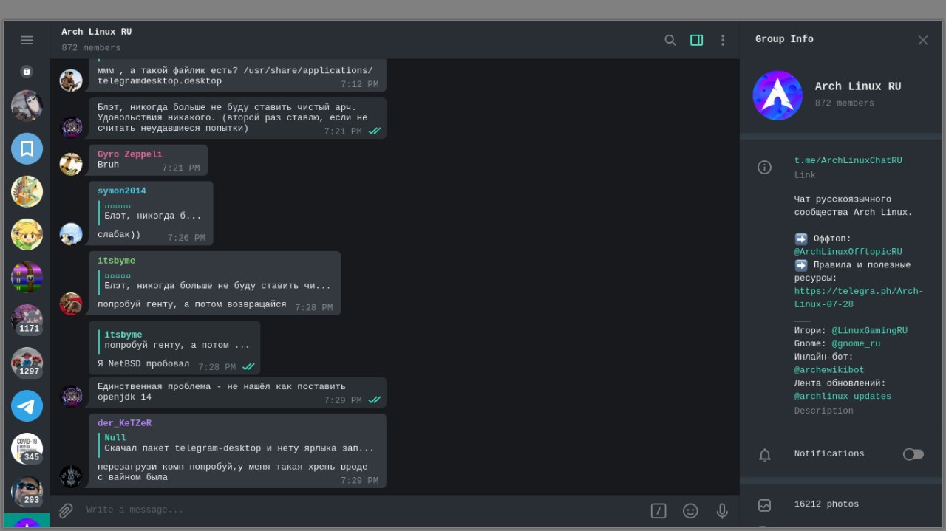The height and width of the screenshot is (531, 946).
Task: Click Gyro Zeppeli sender name
Action: point(129,154)
